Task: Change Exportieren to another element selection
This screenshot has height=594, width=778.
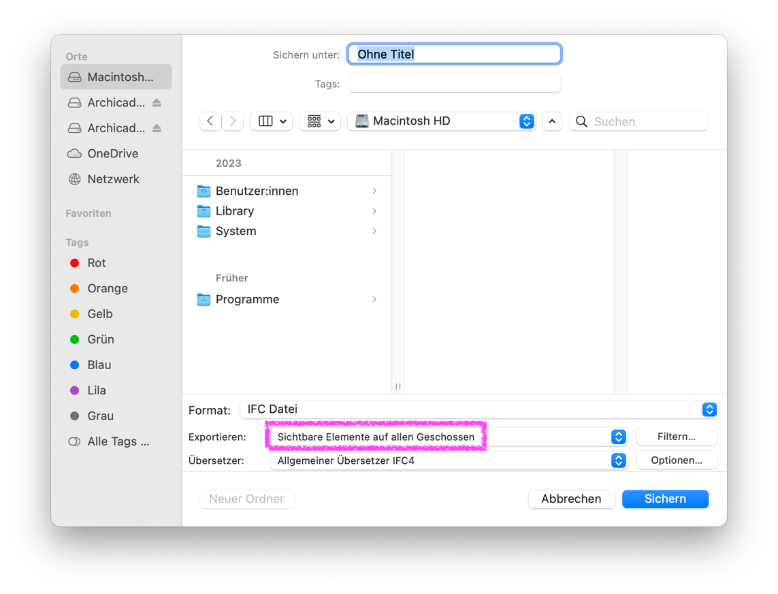Action: 449,437
